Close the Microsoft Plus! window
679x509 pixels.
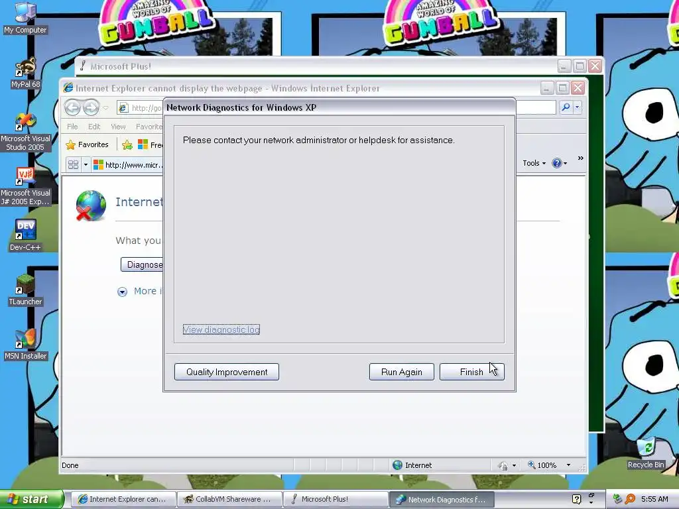point(595,66)
